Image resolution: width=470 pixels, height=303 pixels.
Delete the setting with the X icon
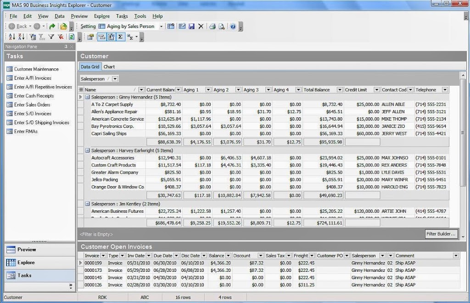pos(201,26)
